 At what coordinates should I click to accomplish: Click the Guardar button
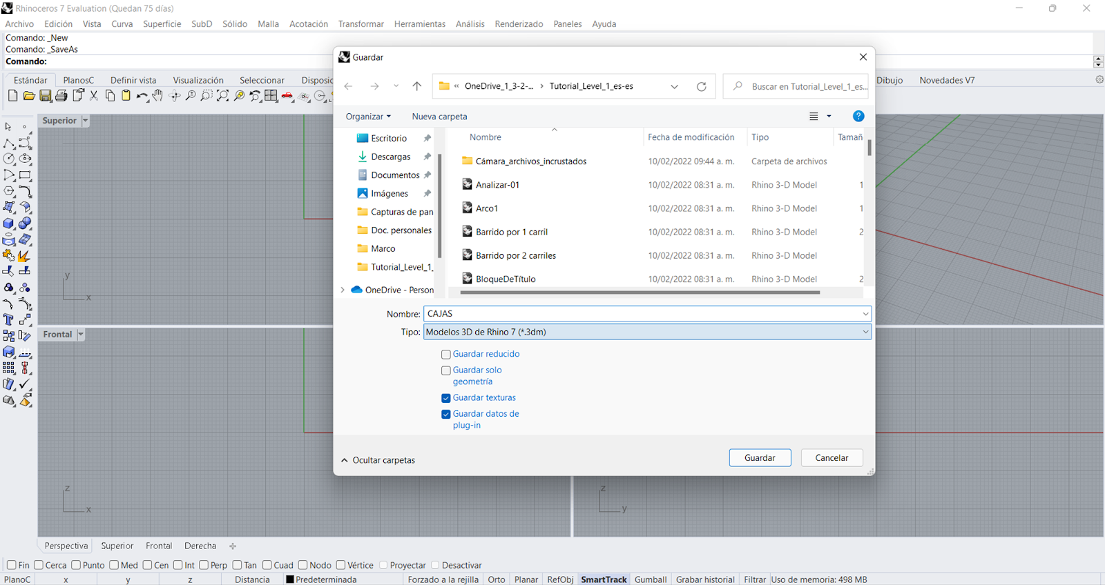(760, 458)
